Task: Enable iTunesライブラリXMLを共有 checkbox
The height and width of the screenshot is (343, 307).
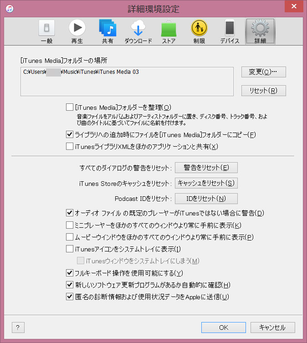Action: click(70, 146)
